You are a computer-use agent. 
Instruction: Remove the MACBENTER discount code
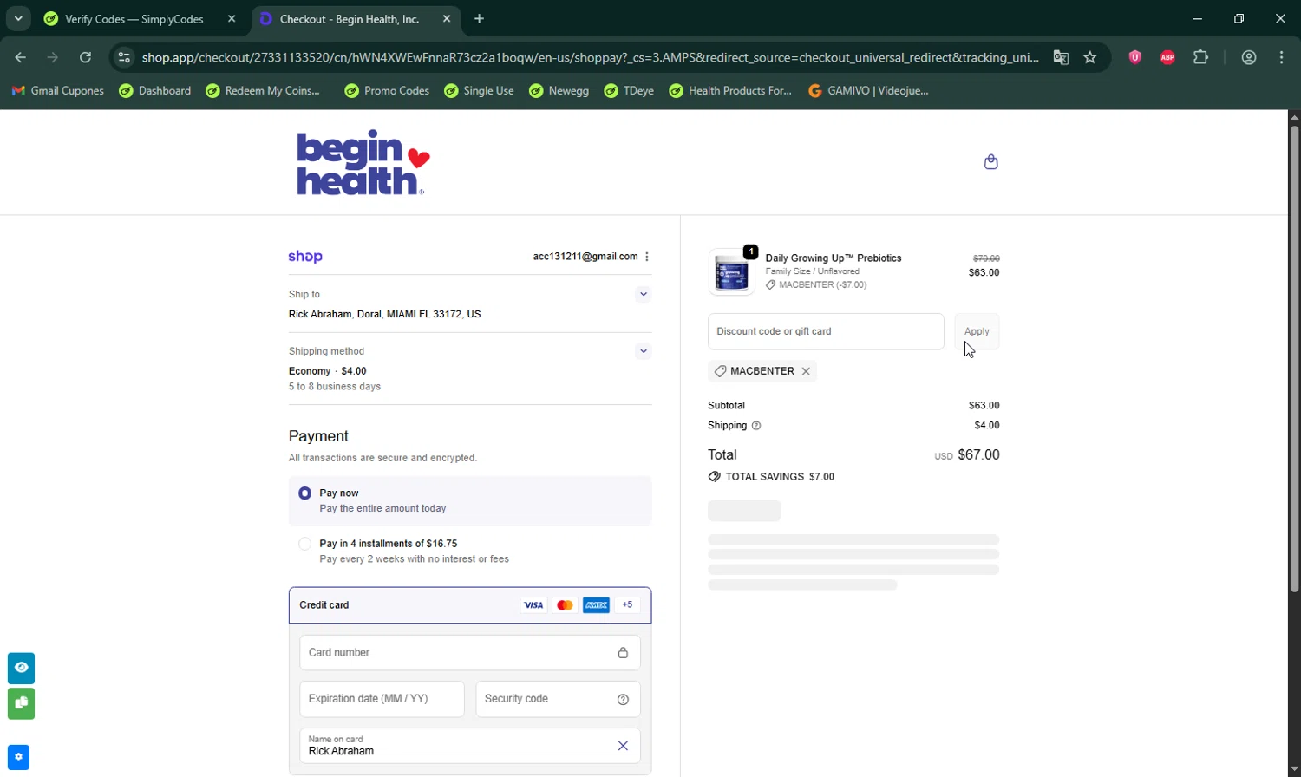(x=806, y=371)
